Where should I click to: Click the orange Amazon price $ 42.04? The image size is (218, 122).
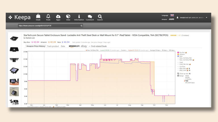(x=52, y=42)
